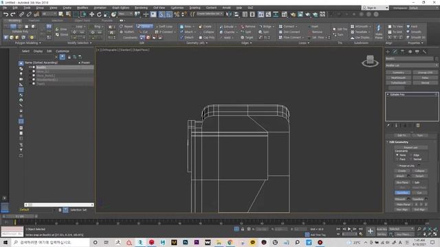Open the Mirror tool
The height and width of the screenshot is (247, 440).
click(229, 14)
